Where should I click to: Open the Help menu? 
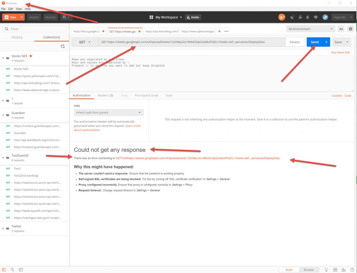pos(28,9)
